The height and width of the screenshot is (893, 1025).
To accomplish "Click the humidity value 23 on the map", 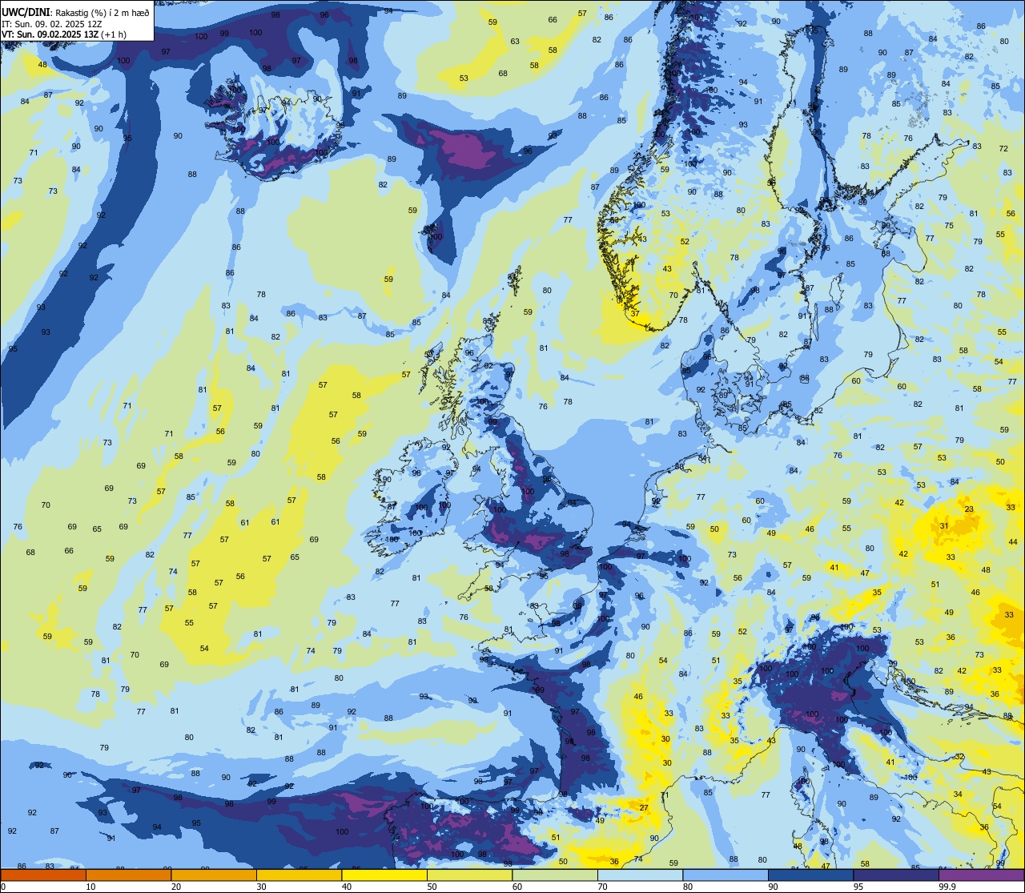I will click(x=969, y=509).
